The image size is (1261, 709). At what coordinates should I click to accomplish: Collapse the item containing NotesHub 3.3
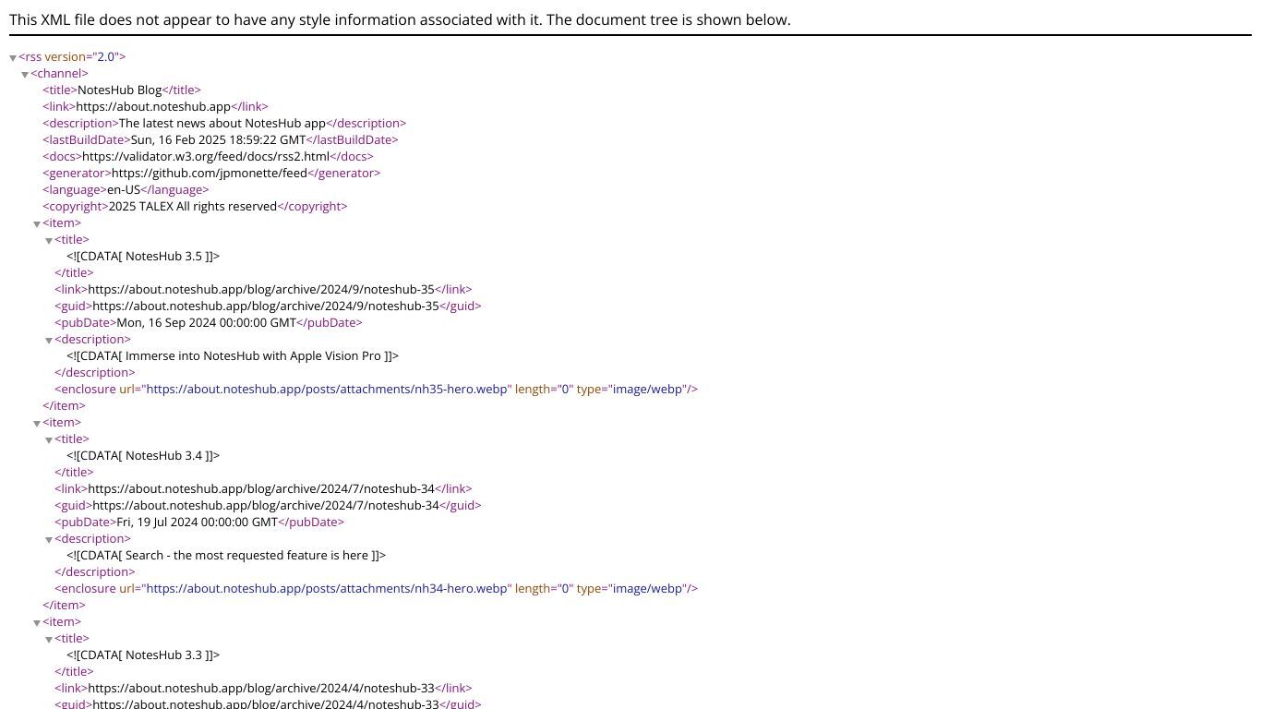pyautogui.click(x=37, y=623)
